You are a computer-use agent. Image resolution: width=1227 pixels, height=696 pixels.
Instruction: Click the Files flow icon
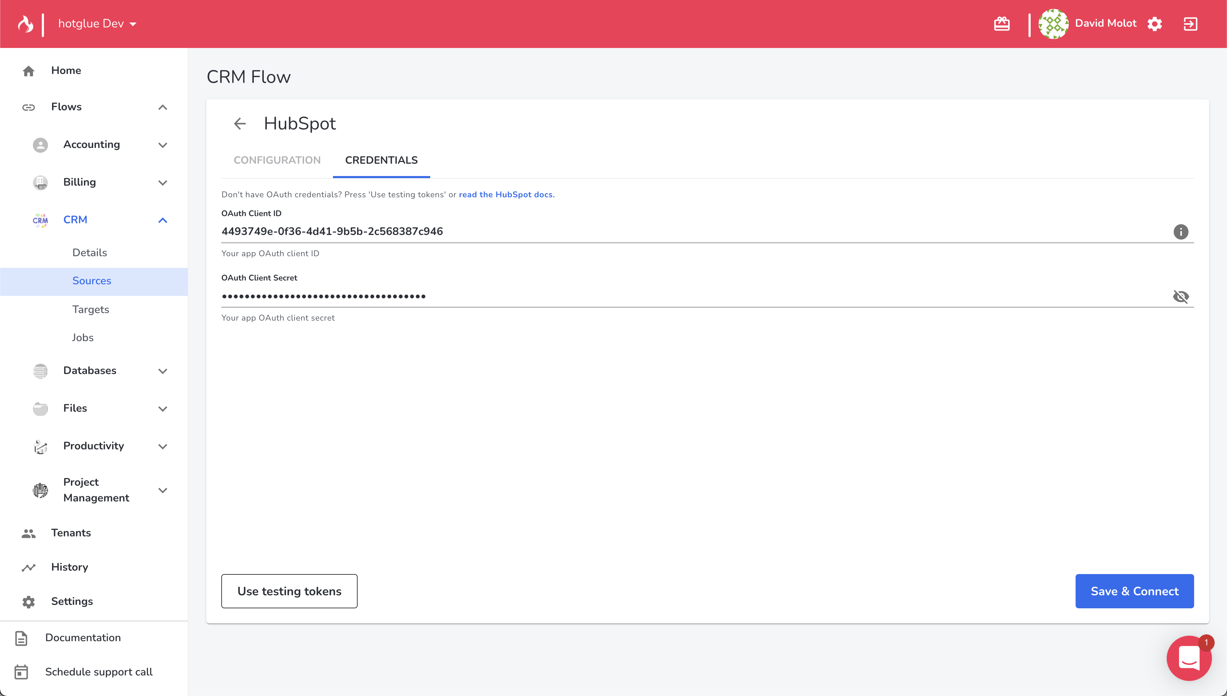click(40, 409)
